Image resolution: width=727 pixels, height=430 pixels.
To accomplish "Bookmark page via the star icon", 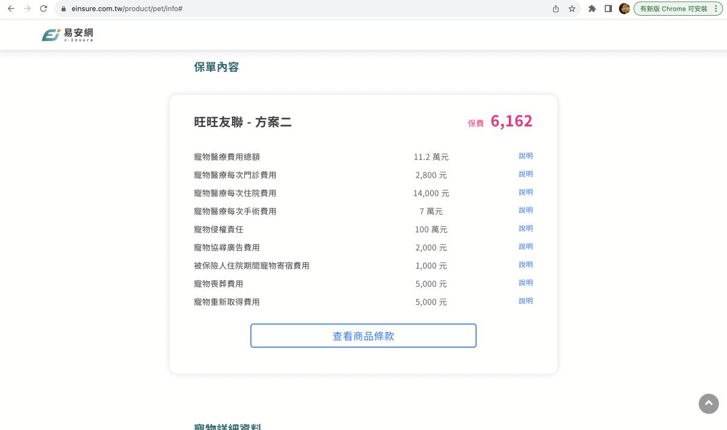I will (x=572, y=9).
